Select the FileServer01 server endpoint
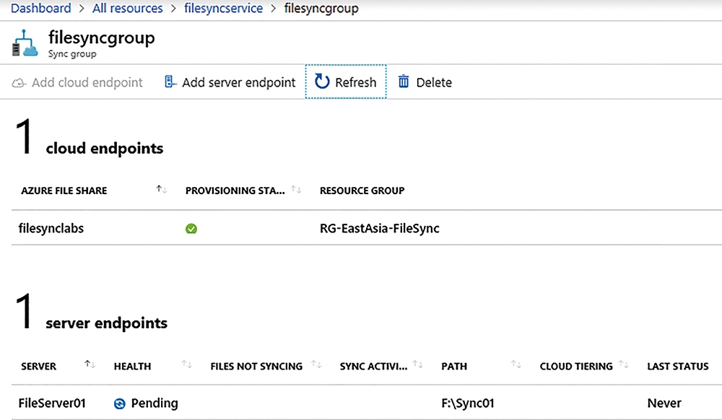This screenshot has height=420, width=722. pyautogui.click(x=52, y=403)
